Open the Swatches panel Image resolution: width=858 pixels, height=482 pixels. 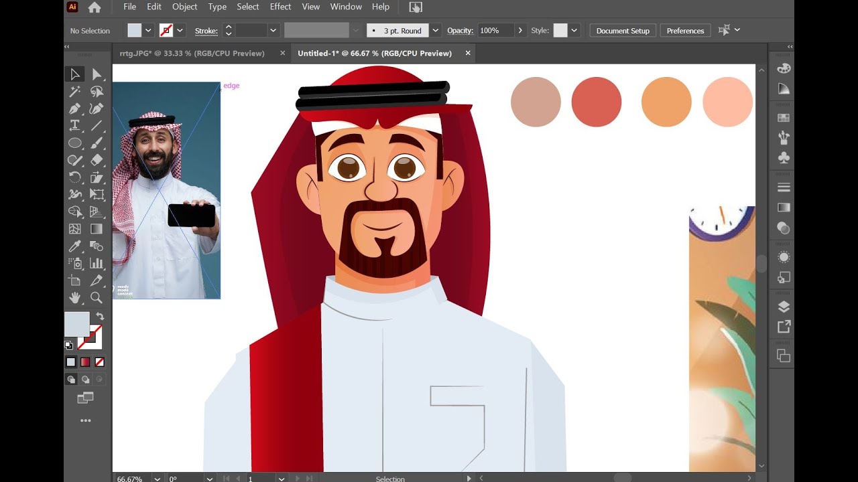tap(784, 118)
